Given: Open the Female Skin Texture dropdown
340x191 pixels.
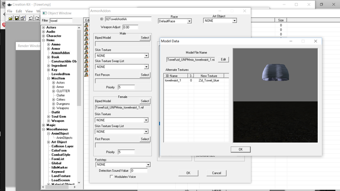Looking at the screenshot, I should point(146,120).
